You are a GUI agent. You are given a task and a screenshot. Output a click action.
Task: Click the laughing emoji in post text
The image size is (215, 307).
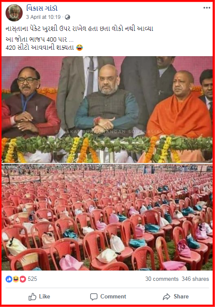[x=80, y=48]
